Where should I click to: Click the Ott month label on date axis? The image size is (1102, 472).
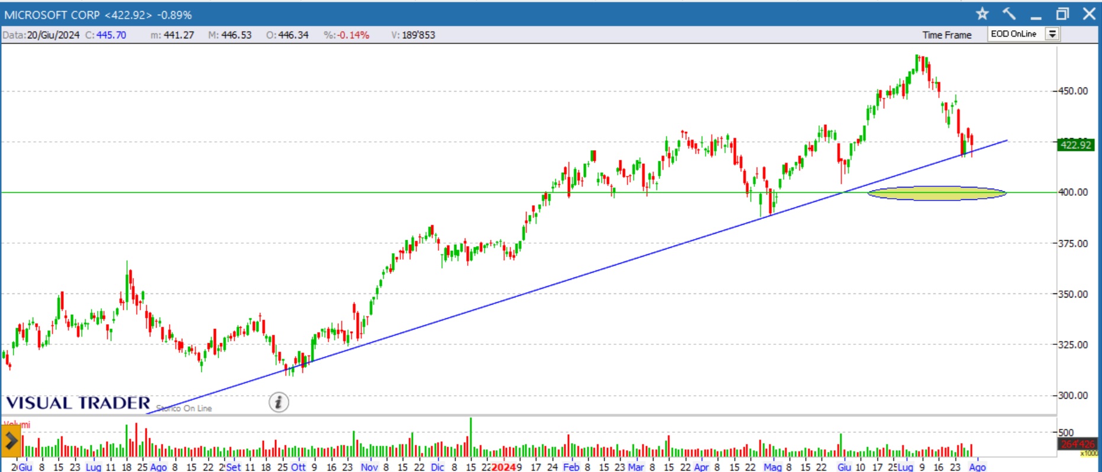[298, 467]
